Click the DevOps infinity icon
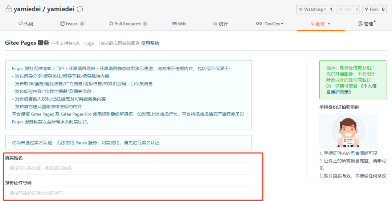Viewport: 392px width, 201px height. [x=259, y=24]
